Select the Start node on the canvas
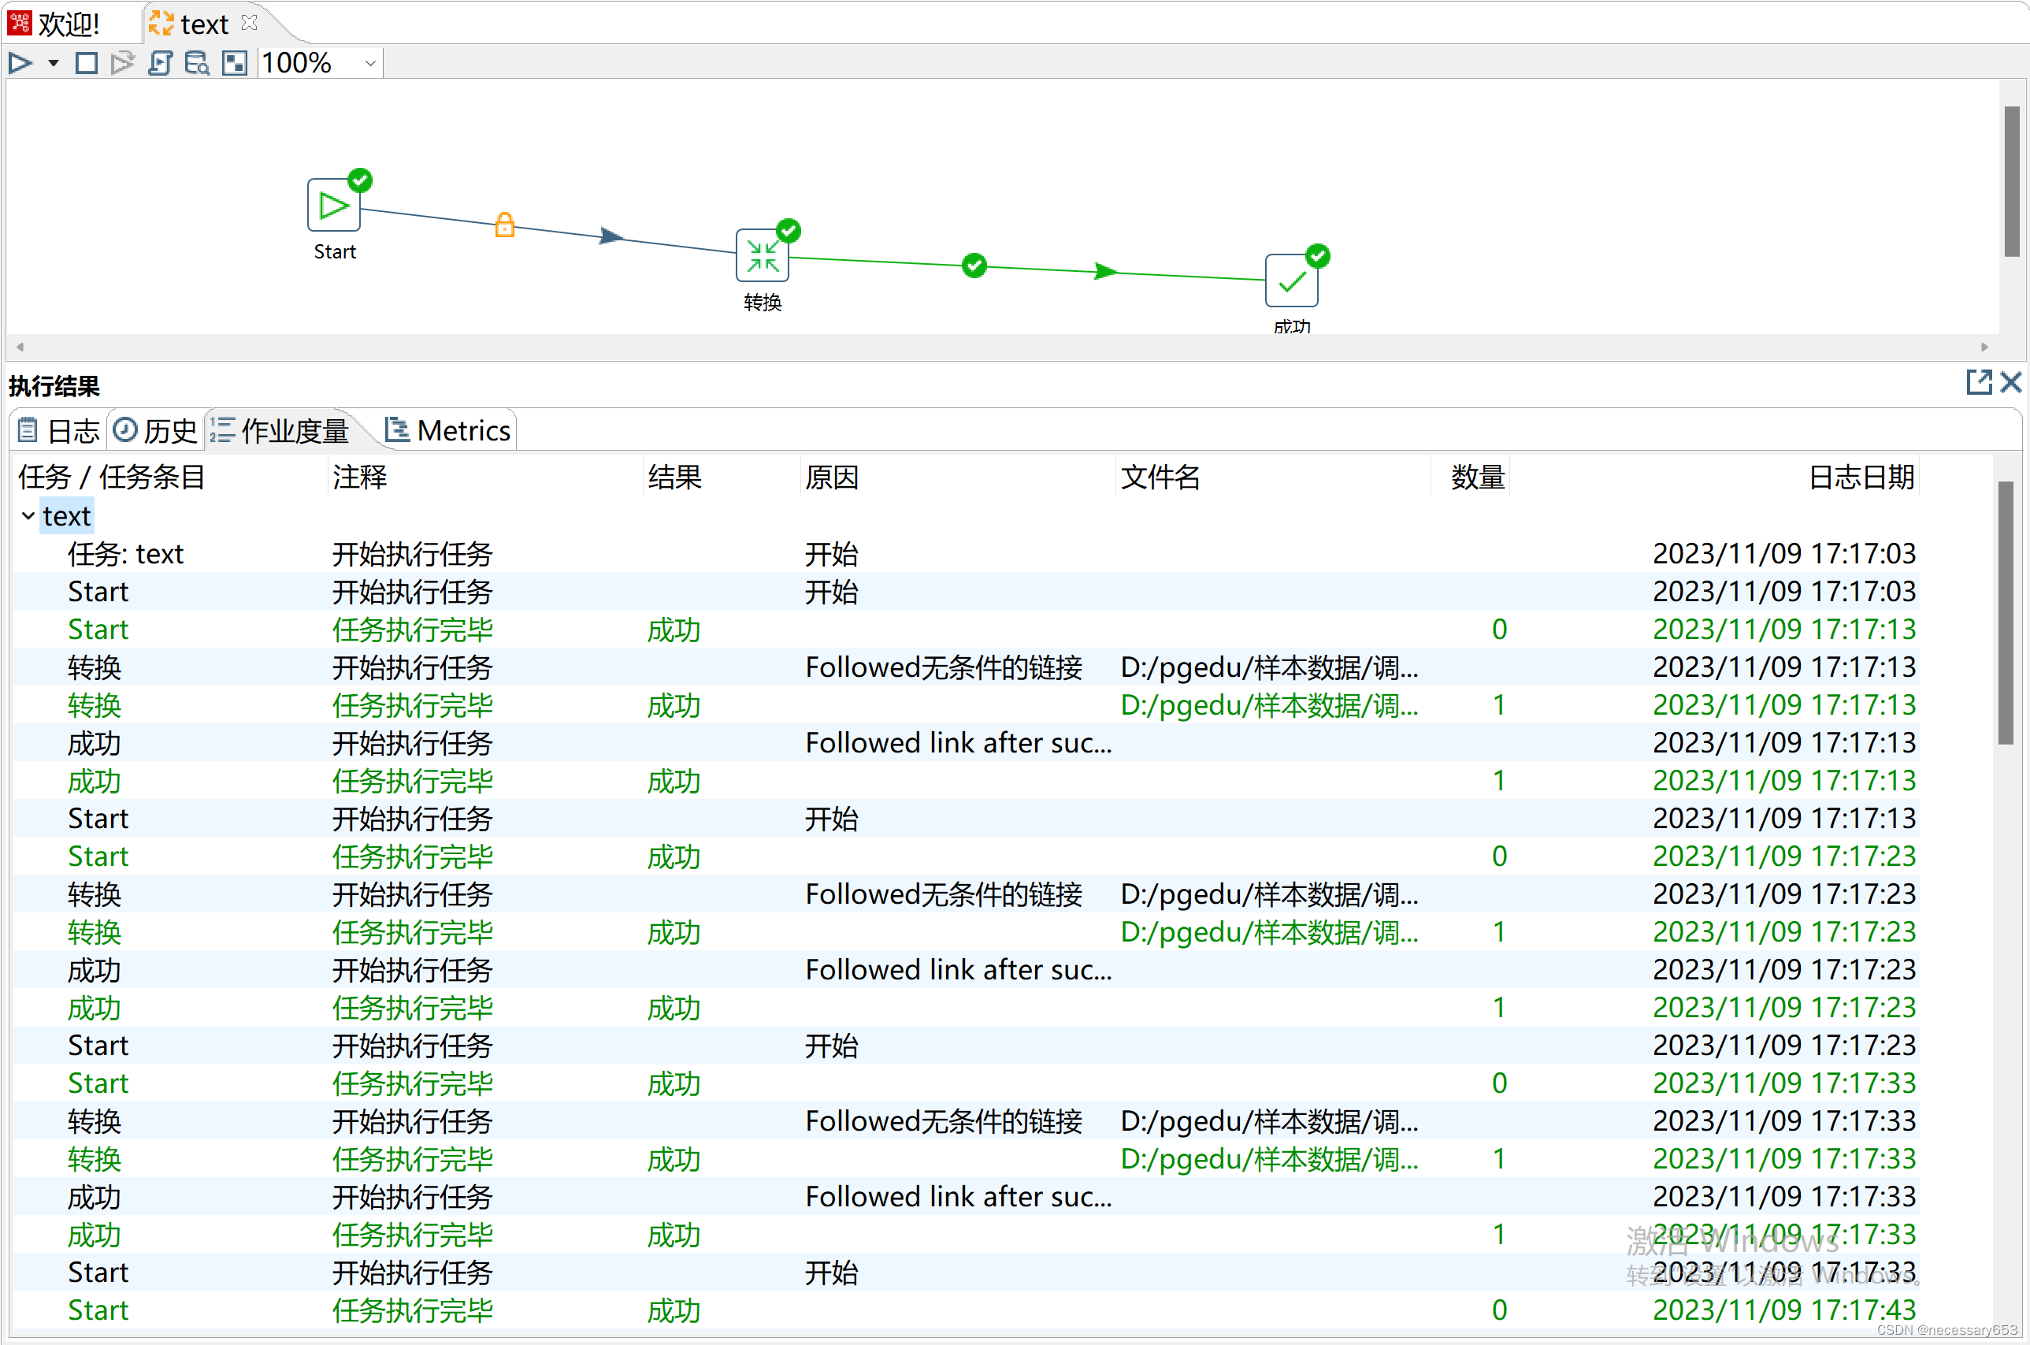 coord(334,206)
